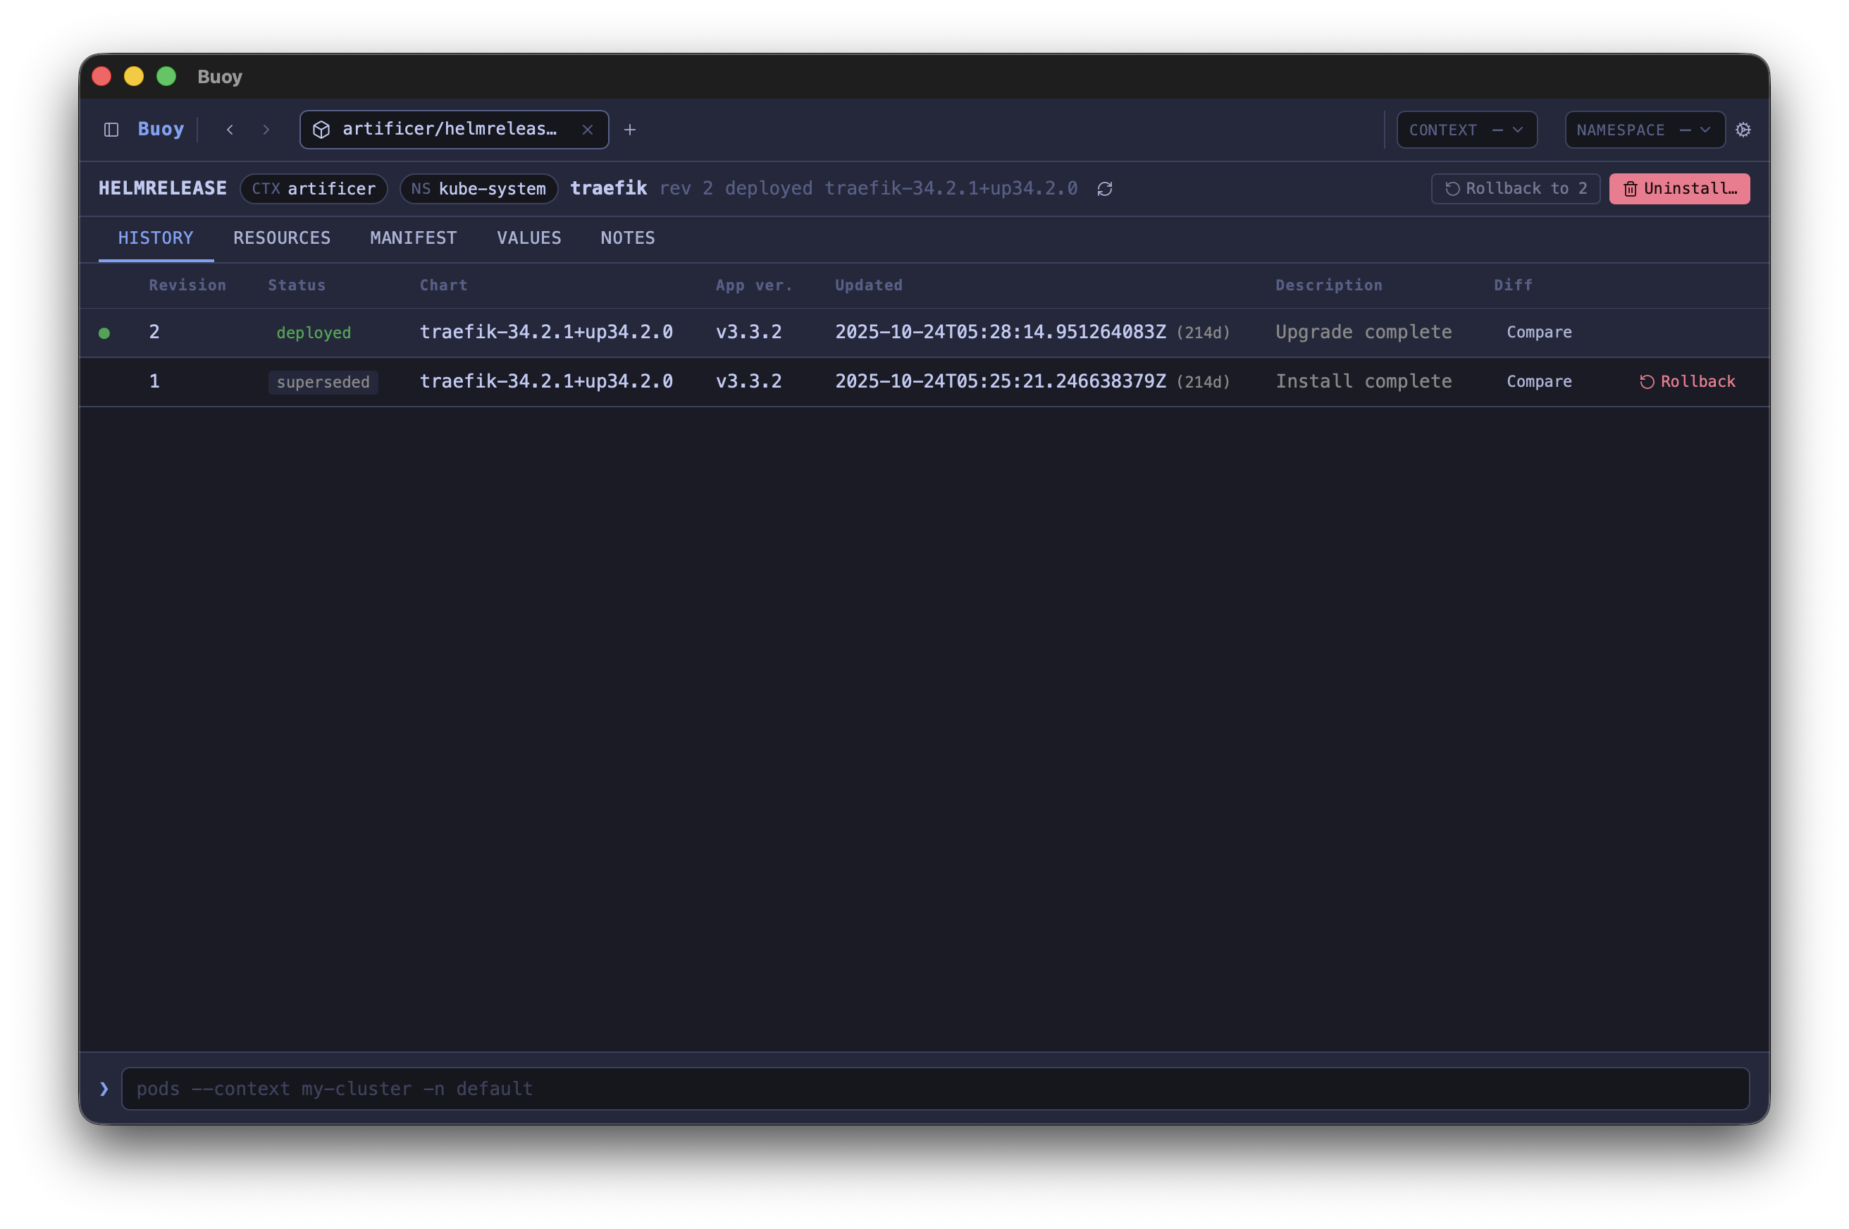Click the Install complete description
Screen dimensions: 1849x1229
(1363, 382)
